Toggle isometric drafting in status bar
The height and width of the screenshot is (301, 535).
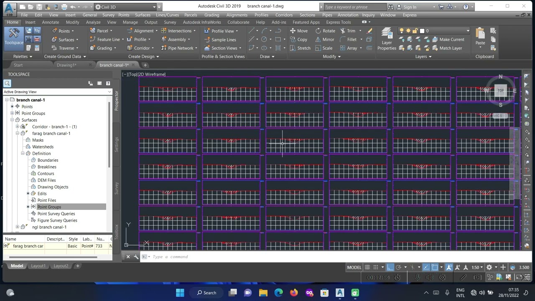[413, 268]
